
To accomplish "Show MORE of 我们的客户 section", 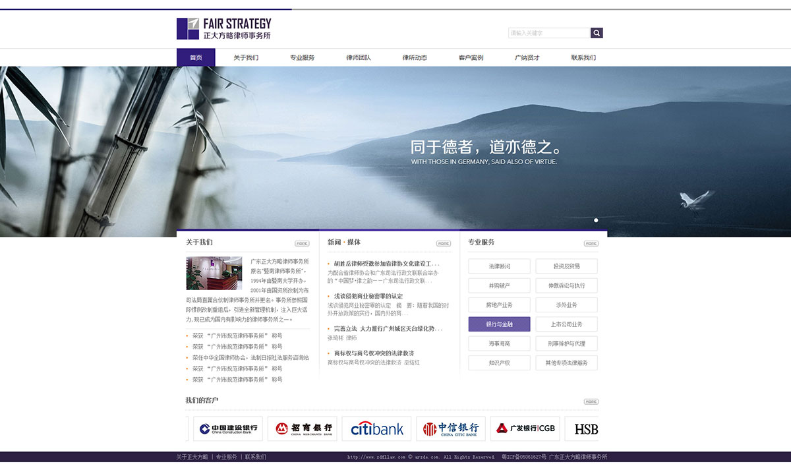I will tap(591, 401).
